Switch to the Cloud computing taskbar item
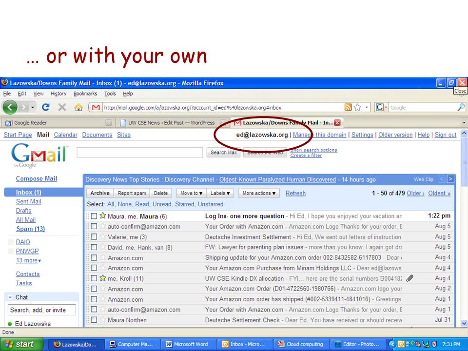This screenshot has height=351, width=468. [x=301, y=344]
